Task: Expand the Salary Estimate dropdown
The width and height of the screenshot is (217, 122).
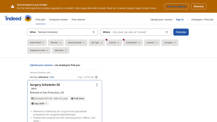Action: pyautogui.click(x=76, y=43)
